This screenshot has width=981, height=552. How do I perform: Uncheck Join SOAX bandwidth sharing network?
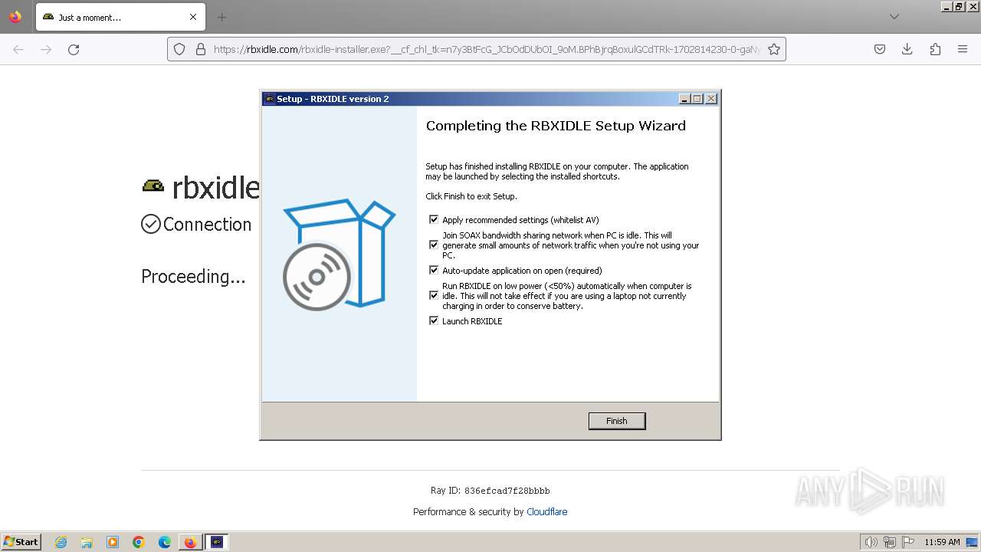pyautogui.click(x=434, y=245)
